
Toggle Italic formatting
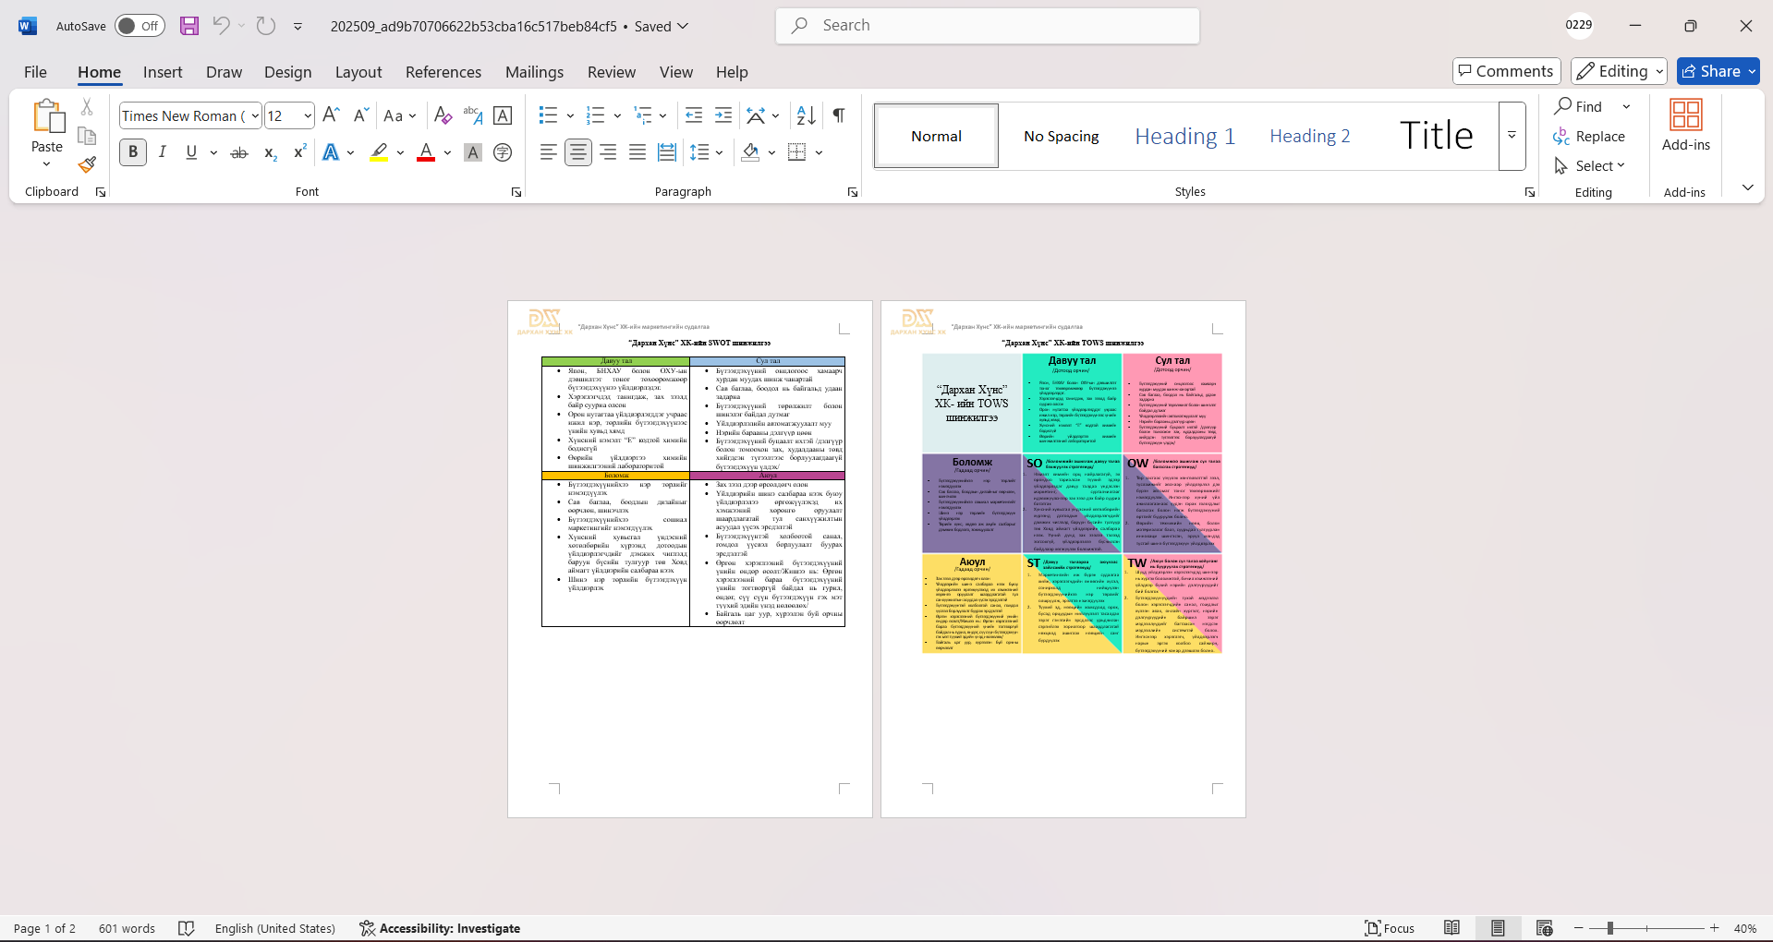[x=163, y=152]
